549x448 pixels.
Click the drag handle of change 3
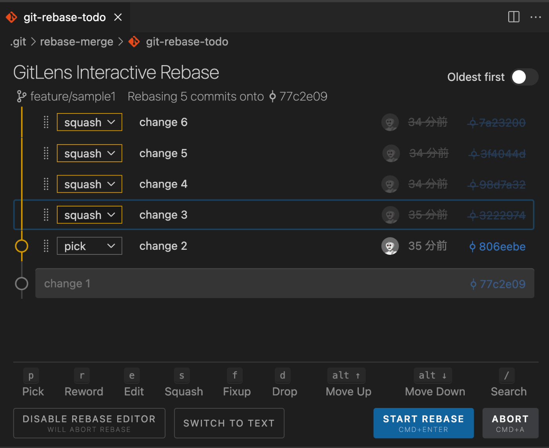pos(46,215)
